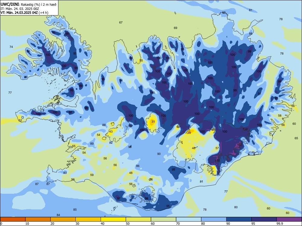
Task: Click the '43' humidity value on map
Action: pyautogui.click(x=111, y=131)
